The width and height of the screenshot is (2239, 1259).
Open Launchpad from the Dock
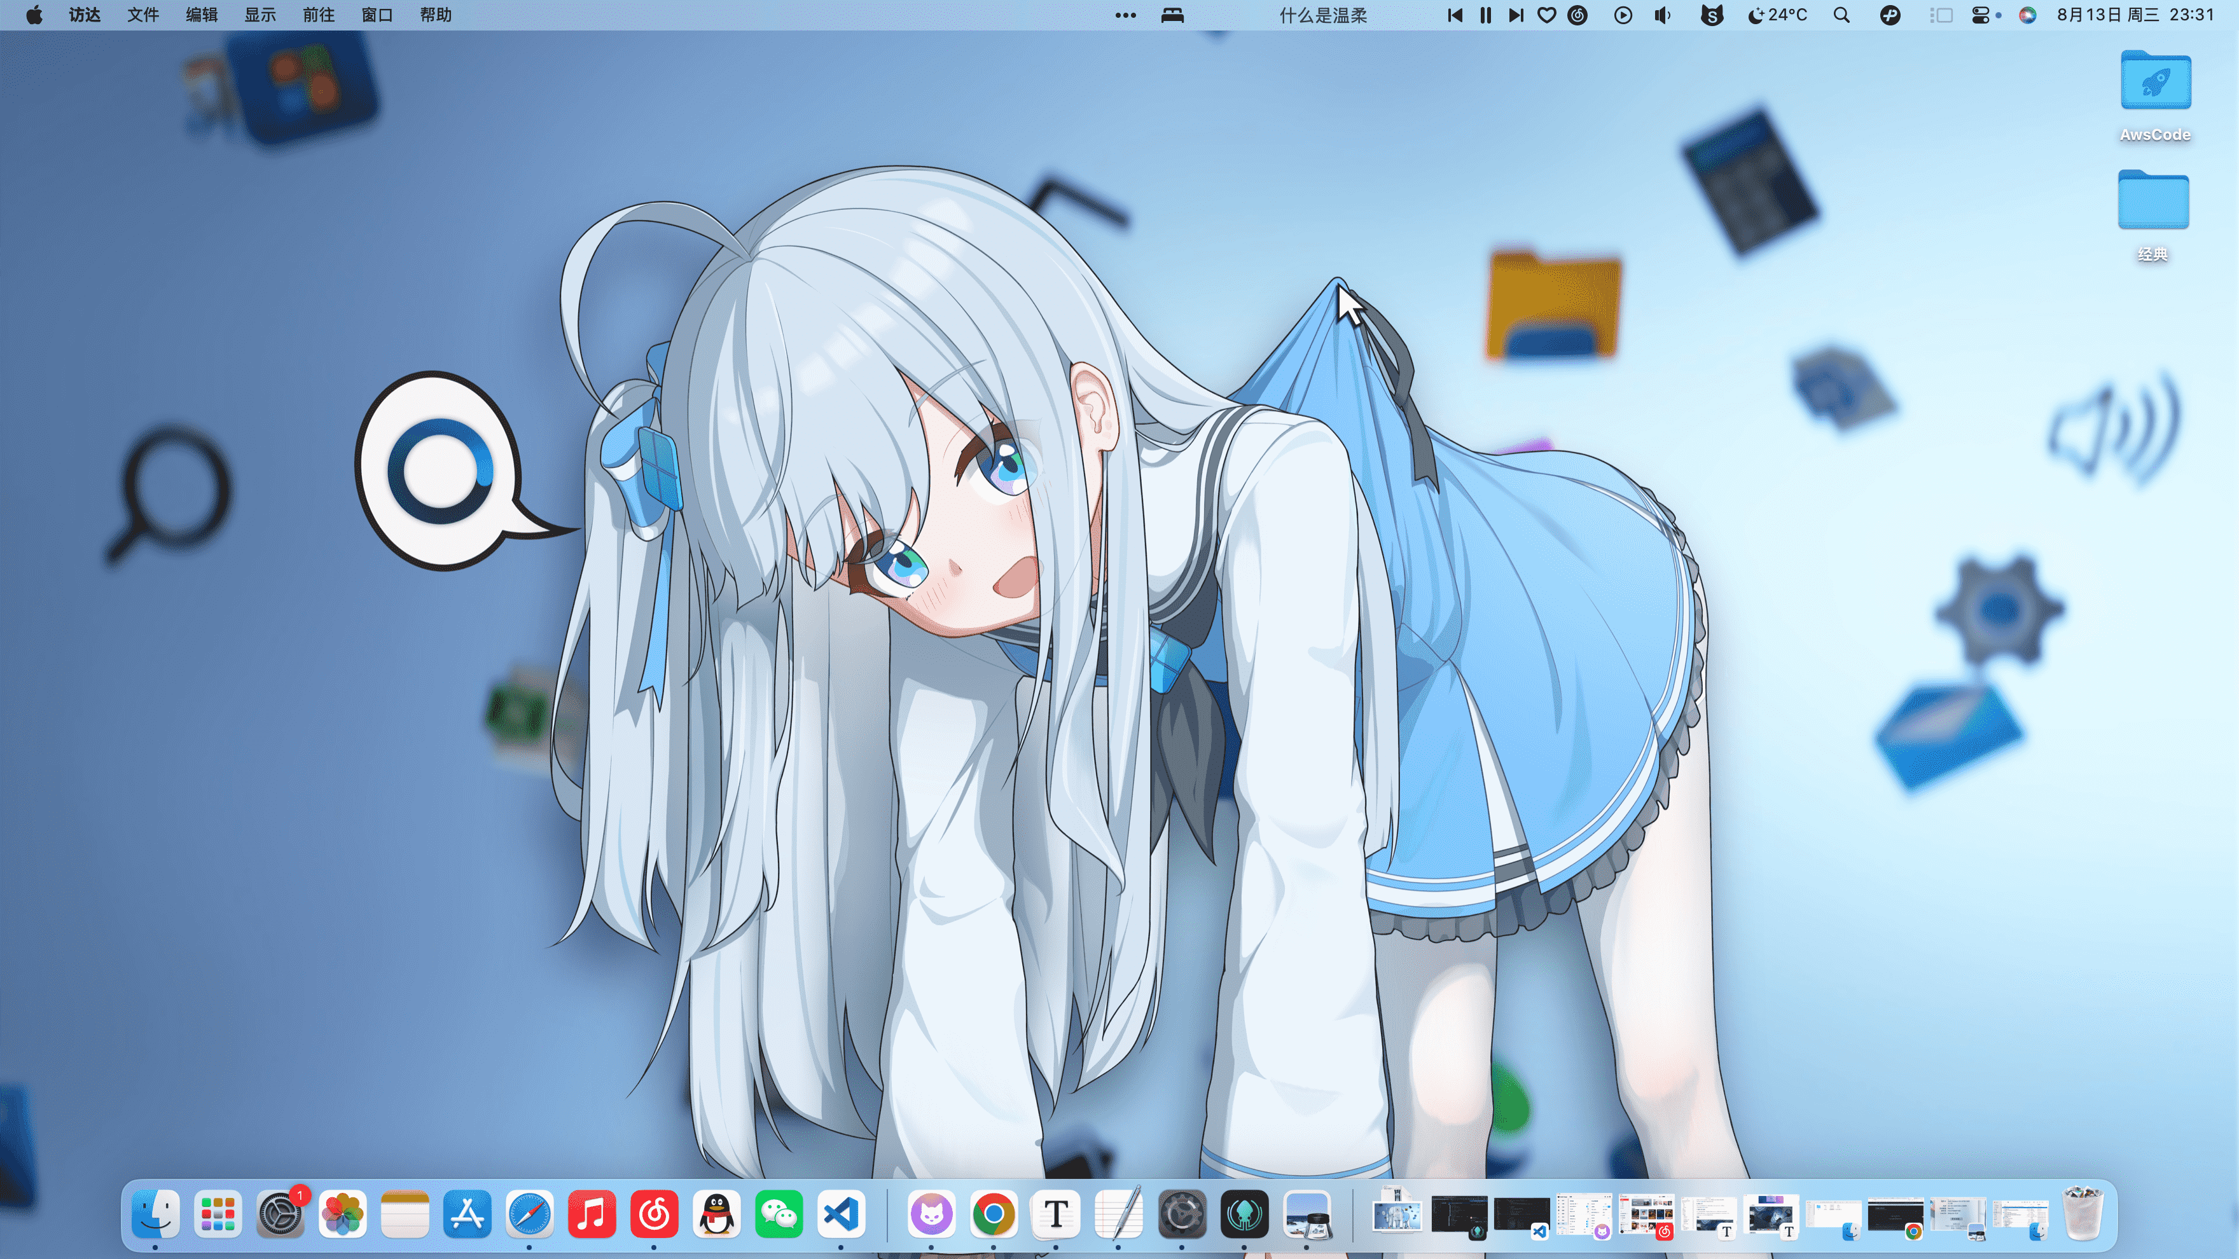coord(218,1214)
